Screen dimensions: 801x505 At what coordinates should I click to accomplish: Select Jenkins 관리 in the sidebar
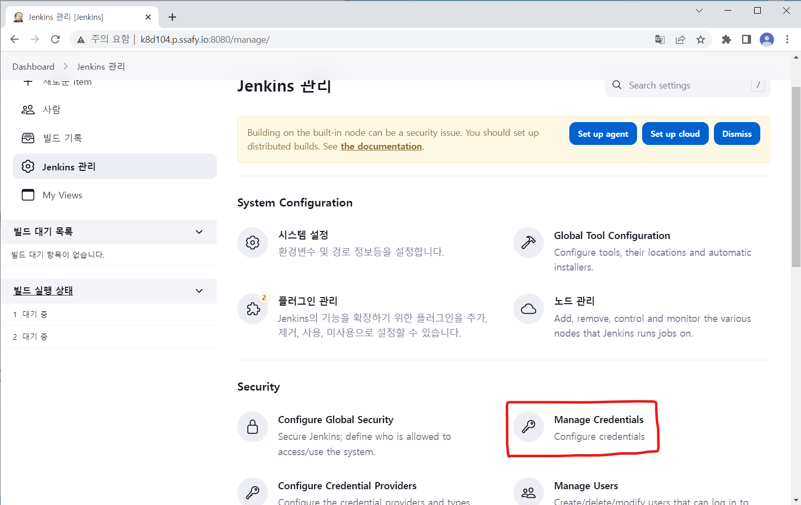115,166
